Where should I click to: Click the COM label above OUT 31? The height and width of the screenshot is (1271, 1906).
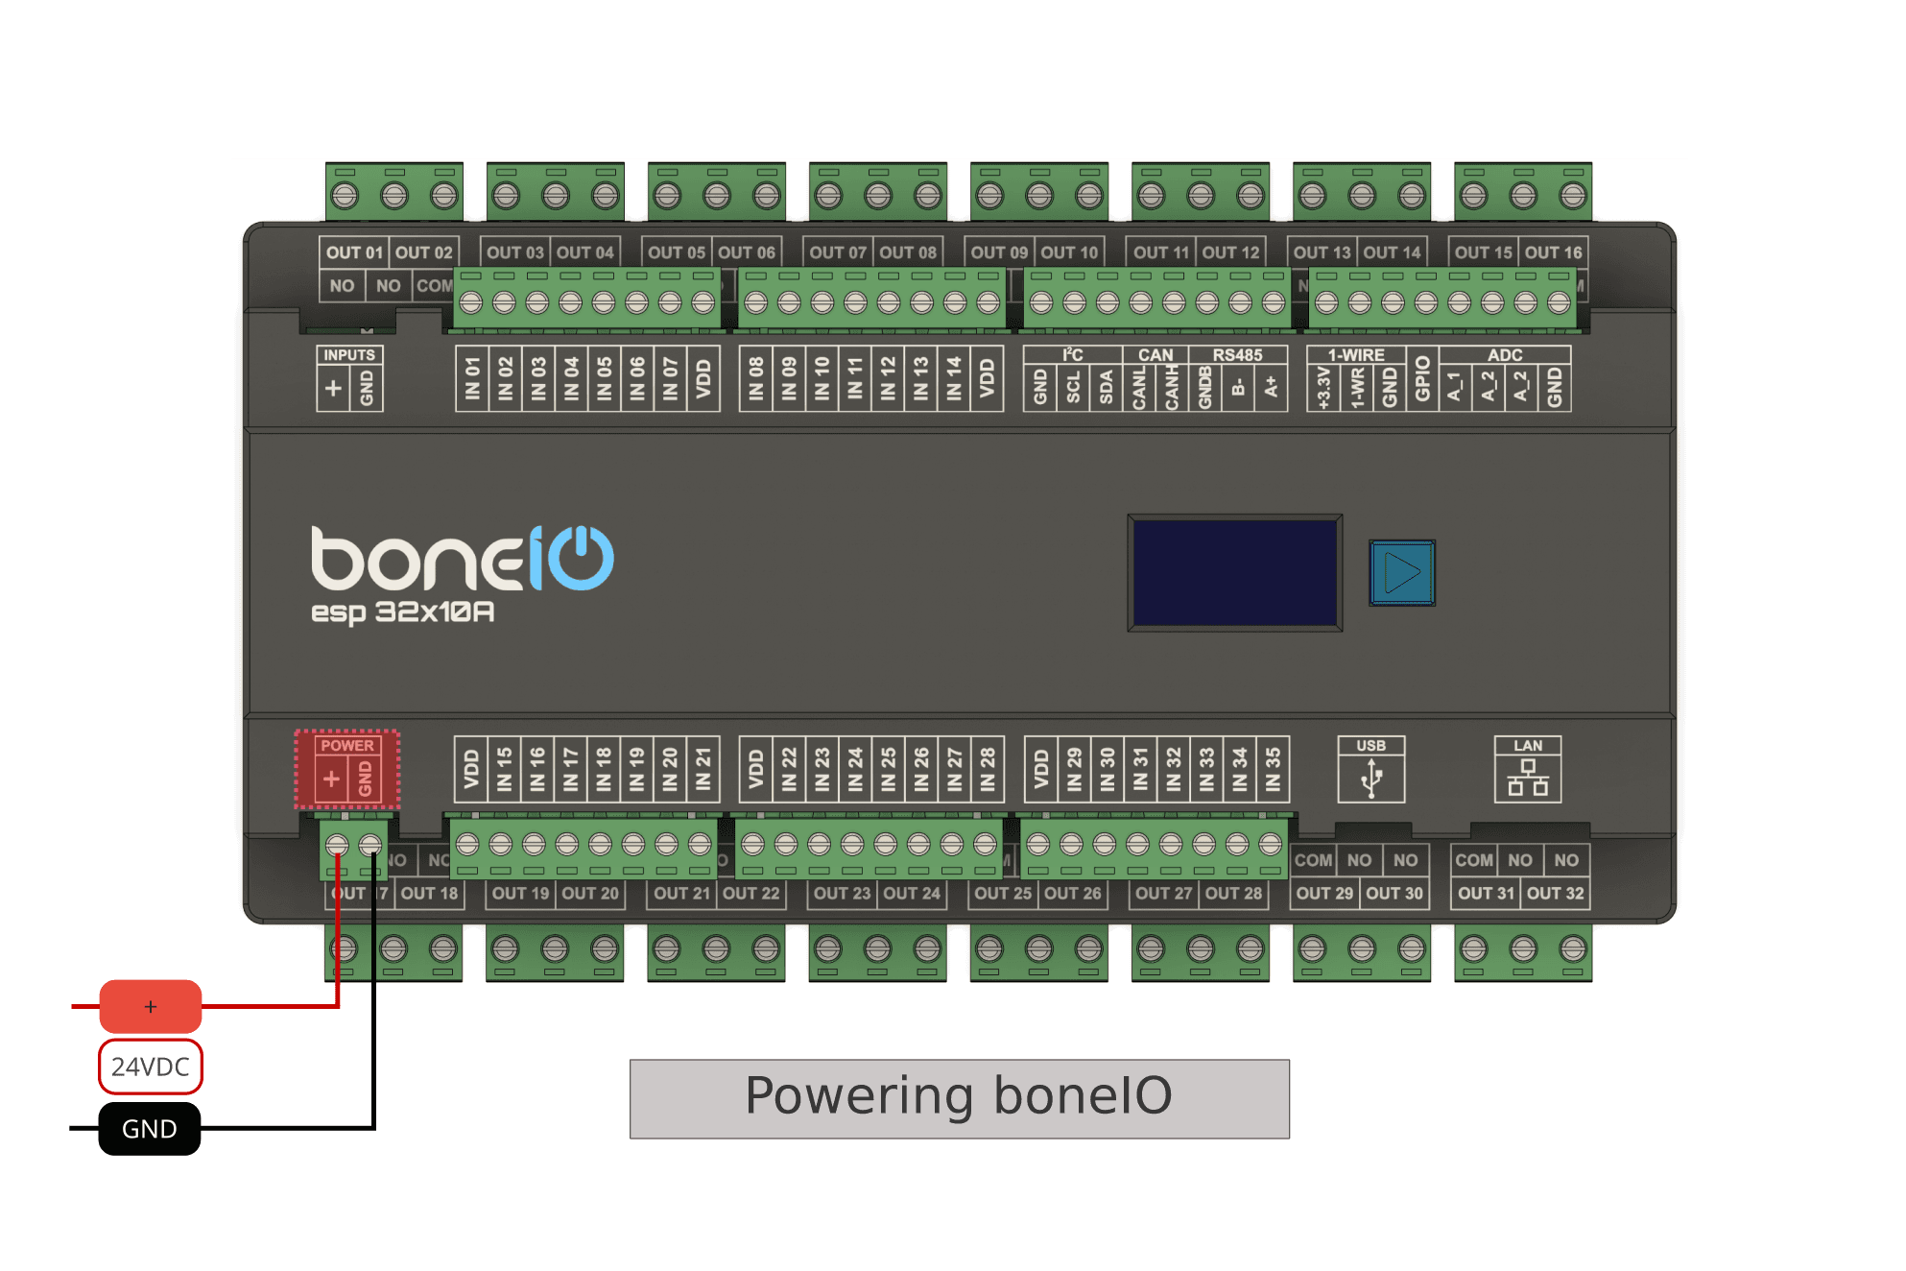pyautogui.click(x=1474, y=860)
